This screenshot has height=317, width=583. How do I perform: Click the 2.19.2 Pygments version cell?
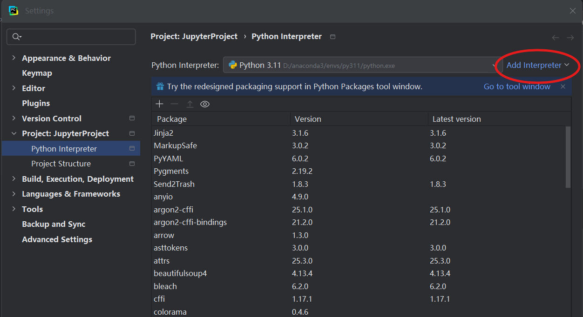click(302, 171)
